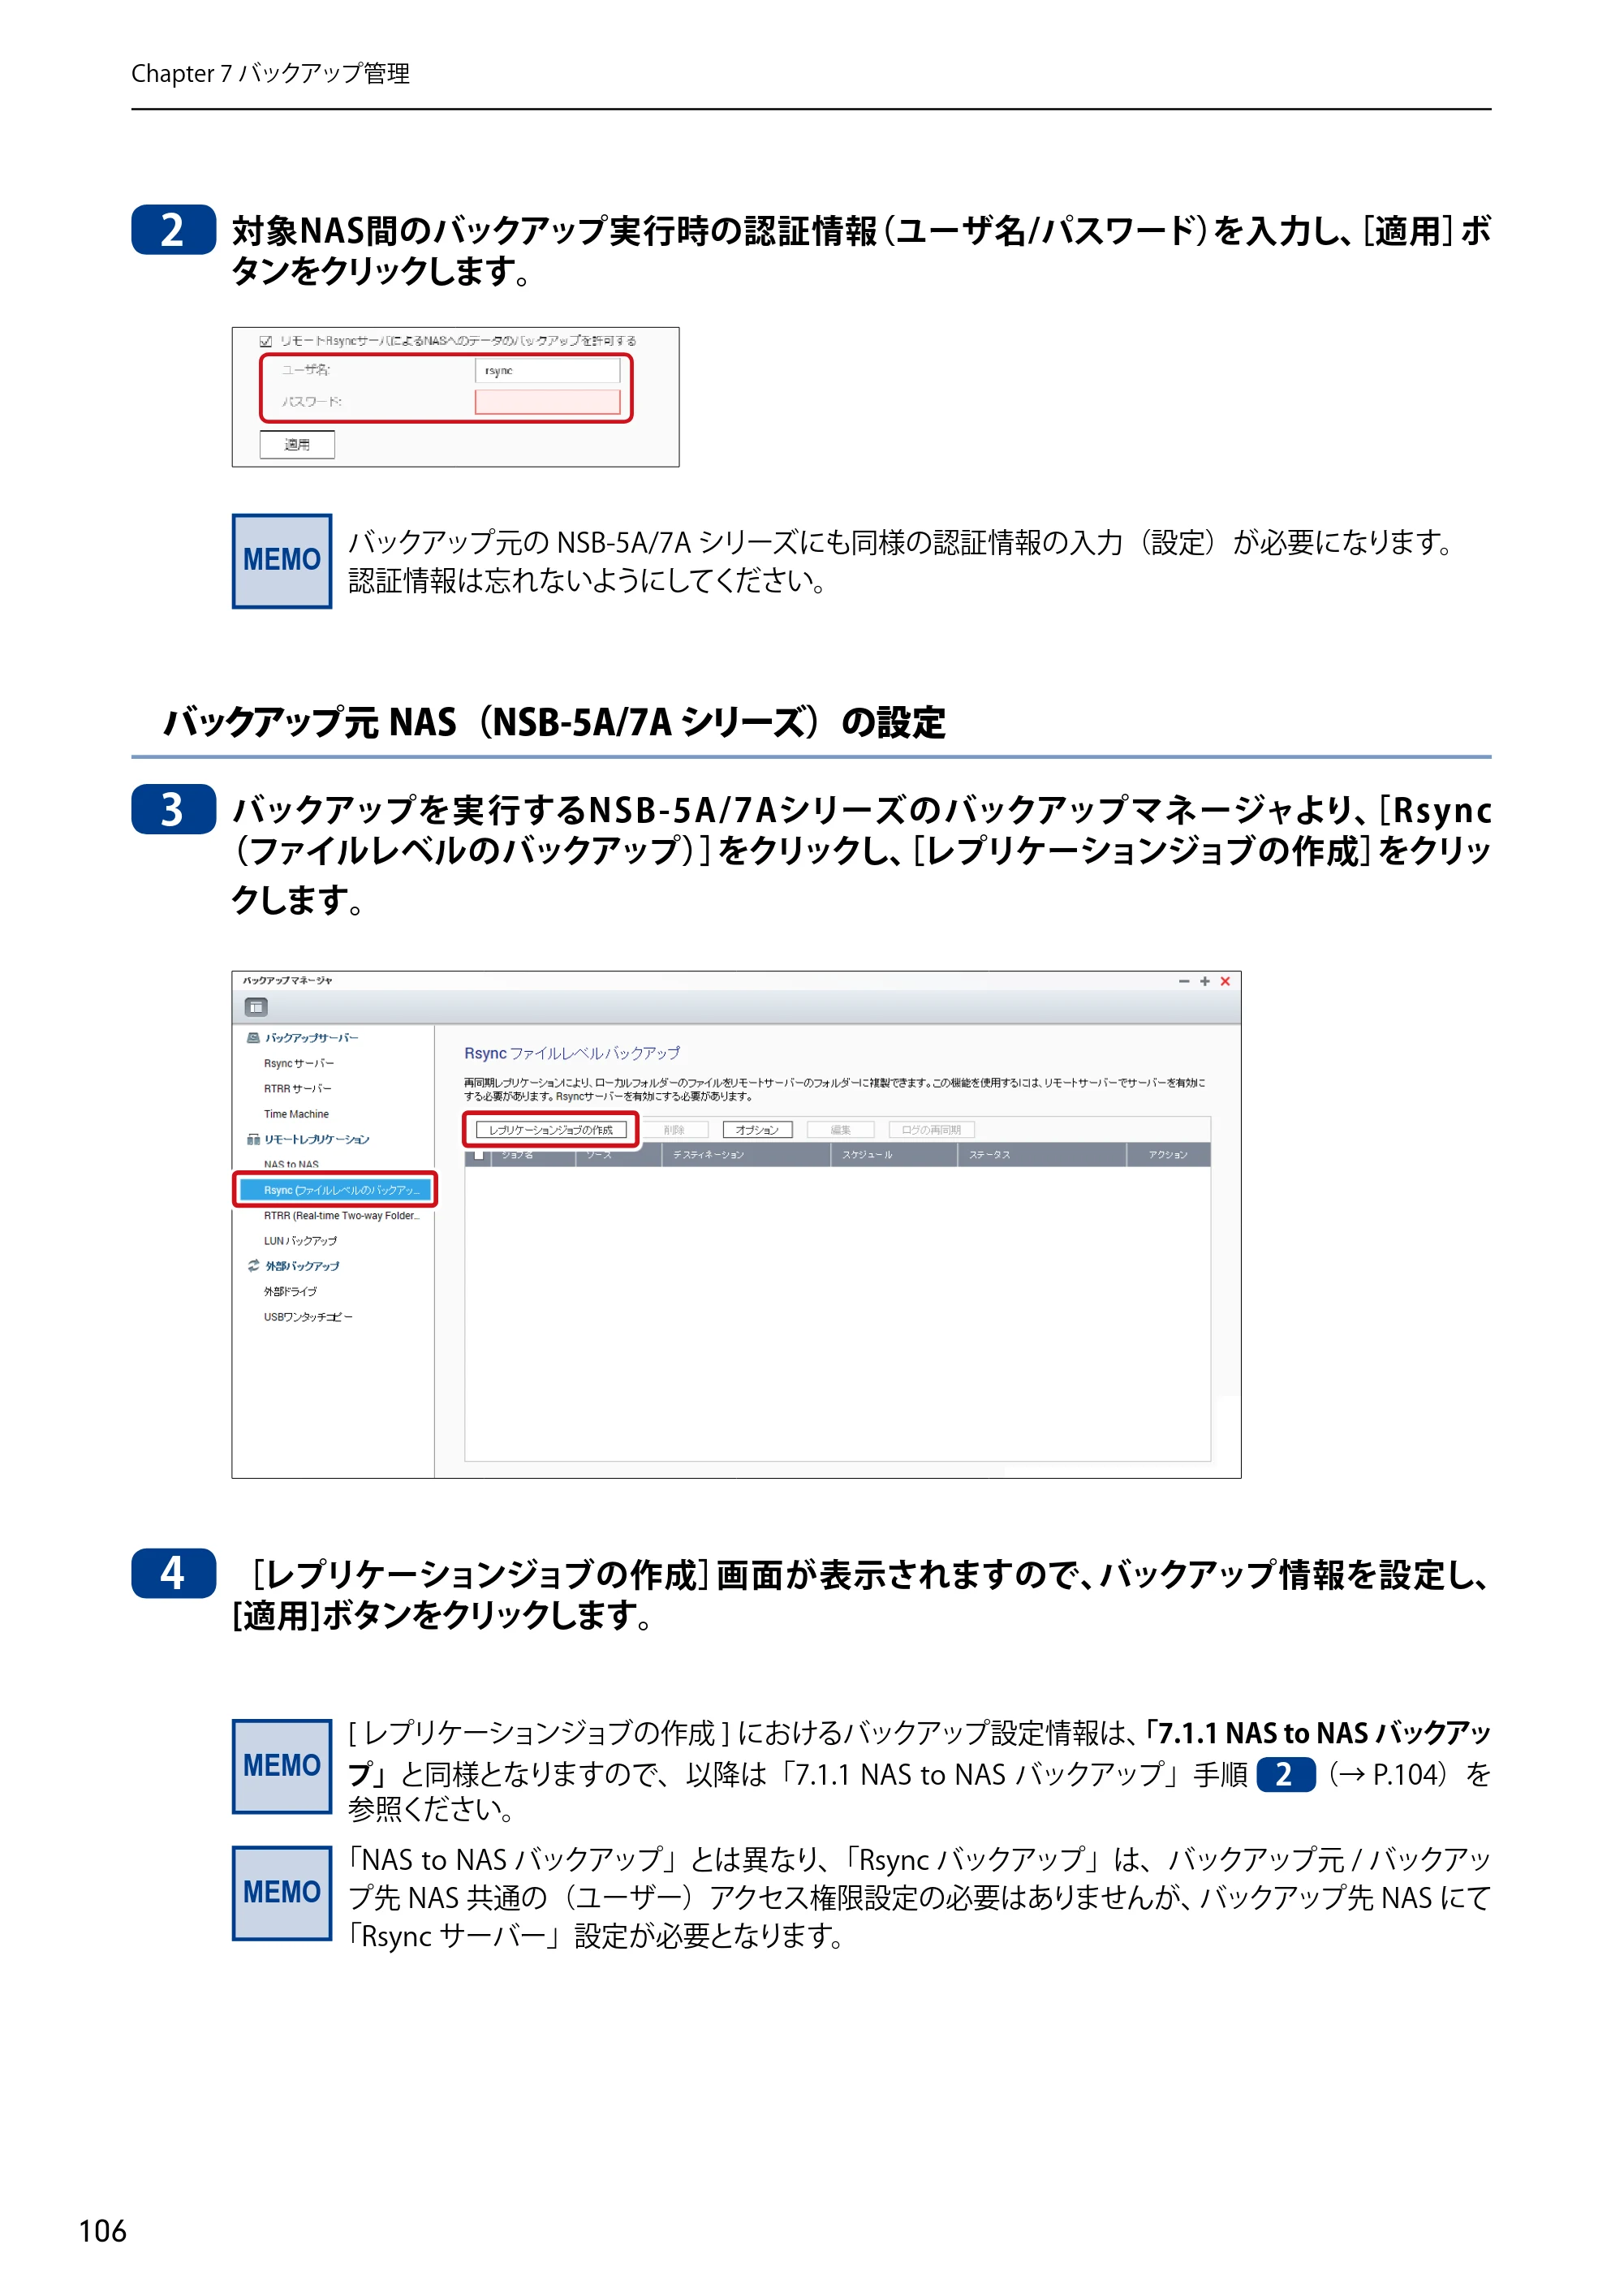Click the 編集 button
Viewport: 1624px width, 2296px height.
pyautogui.click(x=840, y=1130)
